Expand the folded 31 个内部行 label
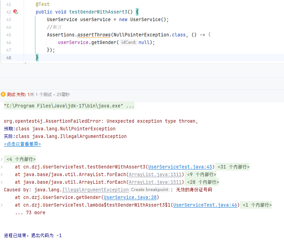Image resolution: width=284 pixels, height=243 pixels. [233, 167]
